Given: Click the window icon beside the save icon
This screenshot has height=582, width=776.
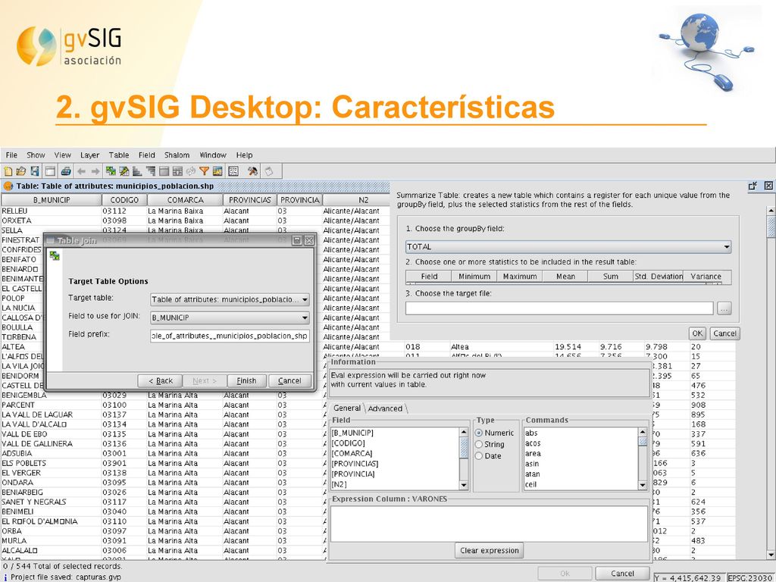Looking at the screenshot, I should click(x=50, y=171).
